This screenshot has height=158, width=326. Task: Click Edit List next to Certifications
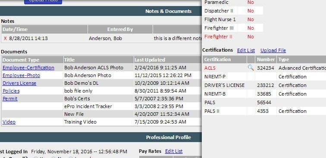246,50
